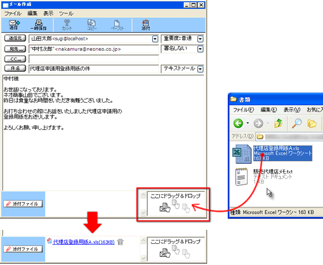Open Search magnifier in Explorer toolbar
Image resolution: width=323 pixels, height=265 pixels.
297,123
